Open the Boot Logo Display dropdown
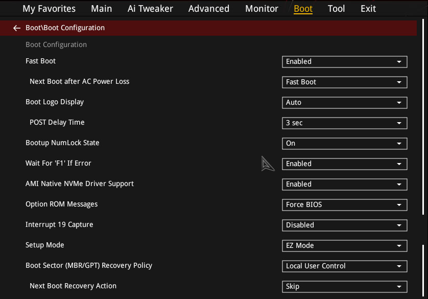428x299 pixels. tap(344, 103)
